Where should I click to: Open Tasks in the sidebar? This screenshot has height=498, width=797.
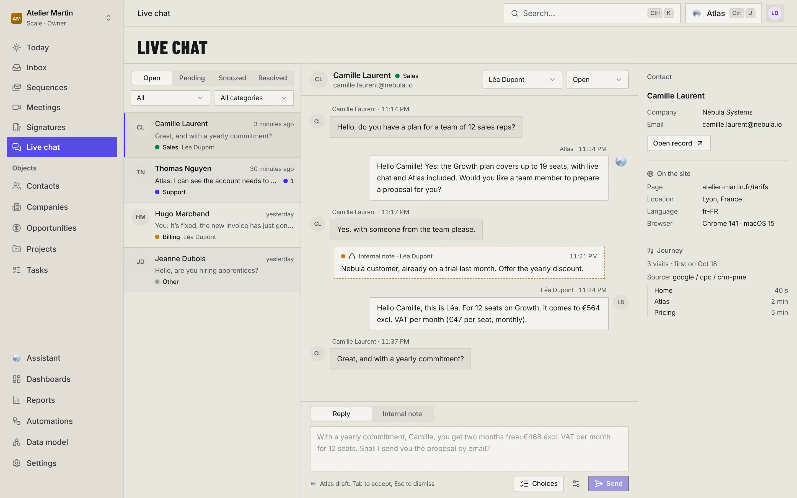[x=62, y=270]
